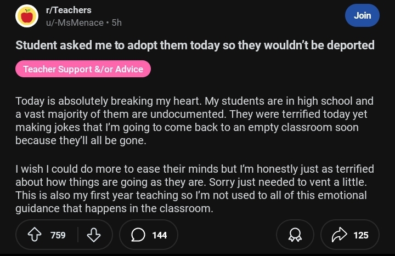
Task: Click the 144 comments count
Action: pos(159,235)
